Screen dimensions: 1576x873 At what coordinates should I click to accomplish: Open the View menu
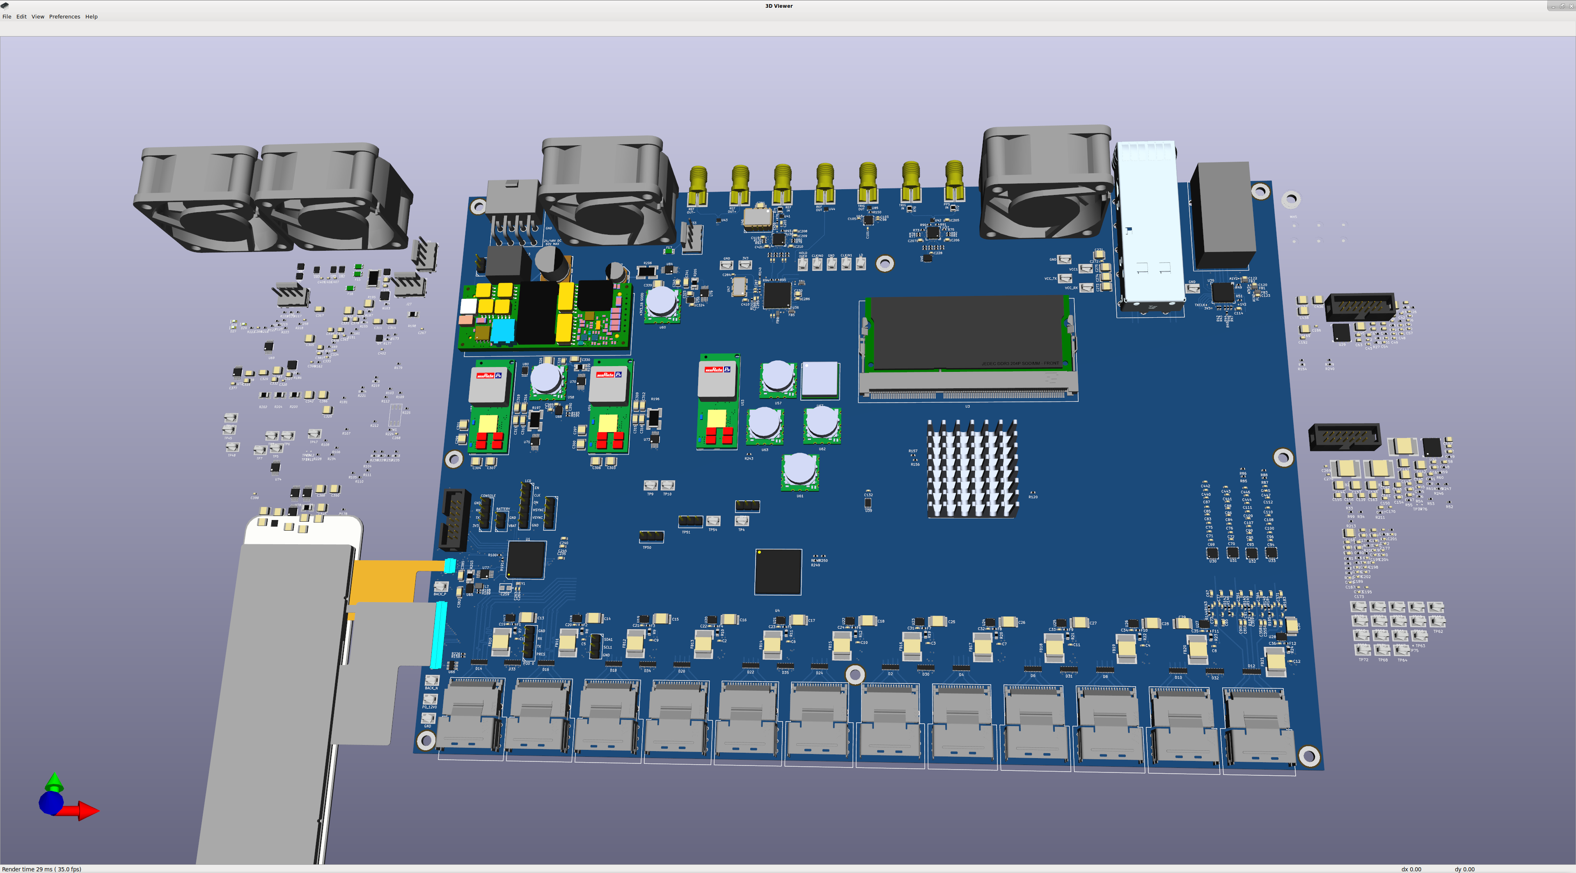click(x=38, y=16)
